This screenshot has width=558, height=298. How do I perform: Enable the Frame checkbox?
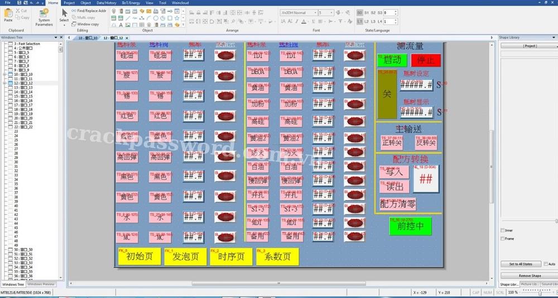502,238
